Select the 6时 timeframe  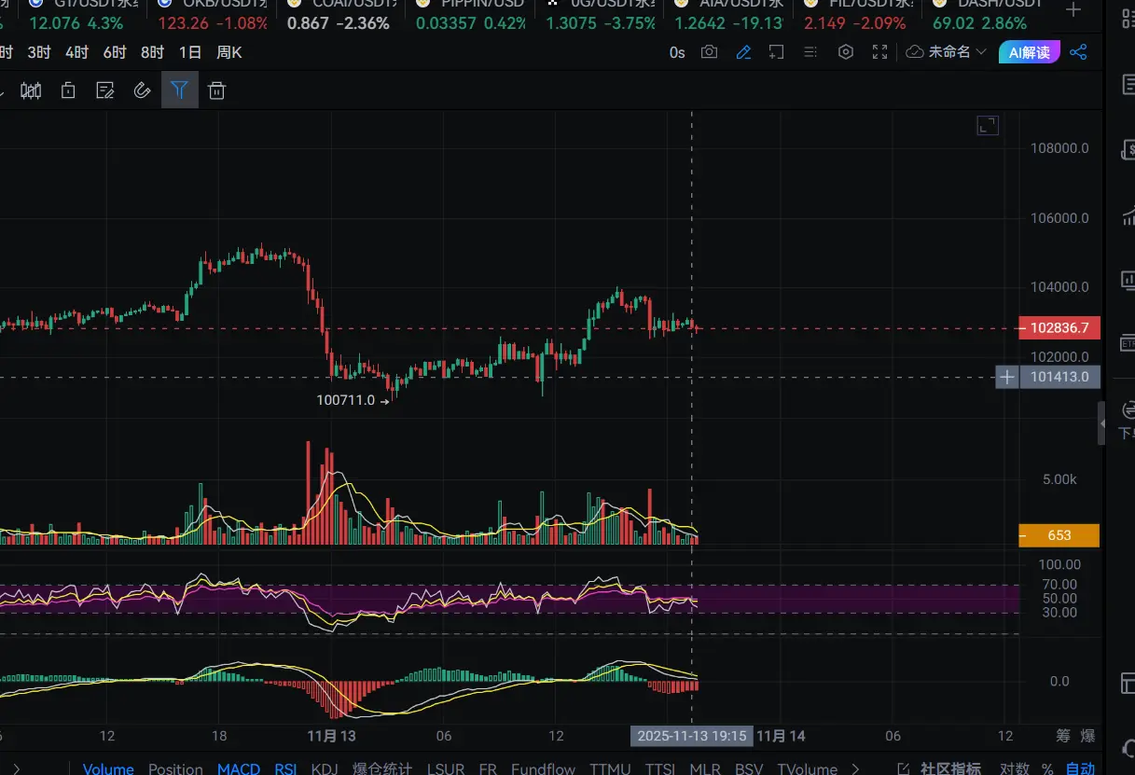115,52
